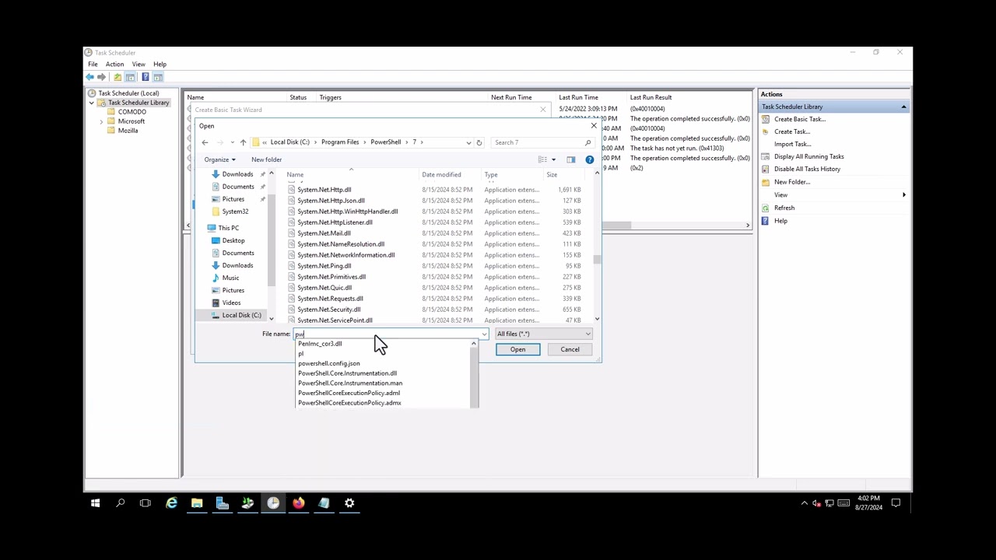Select System.Net.HttpListener.dll file
996x560 pixels.
coord(335,222)
